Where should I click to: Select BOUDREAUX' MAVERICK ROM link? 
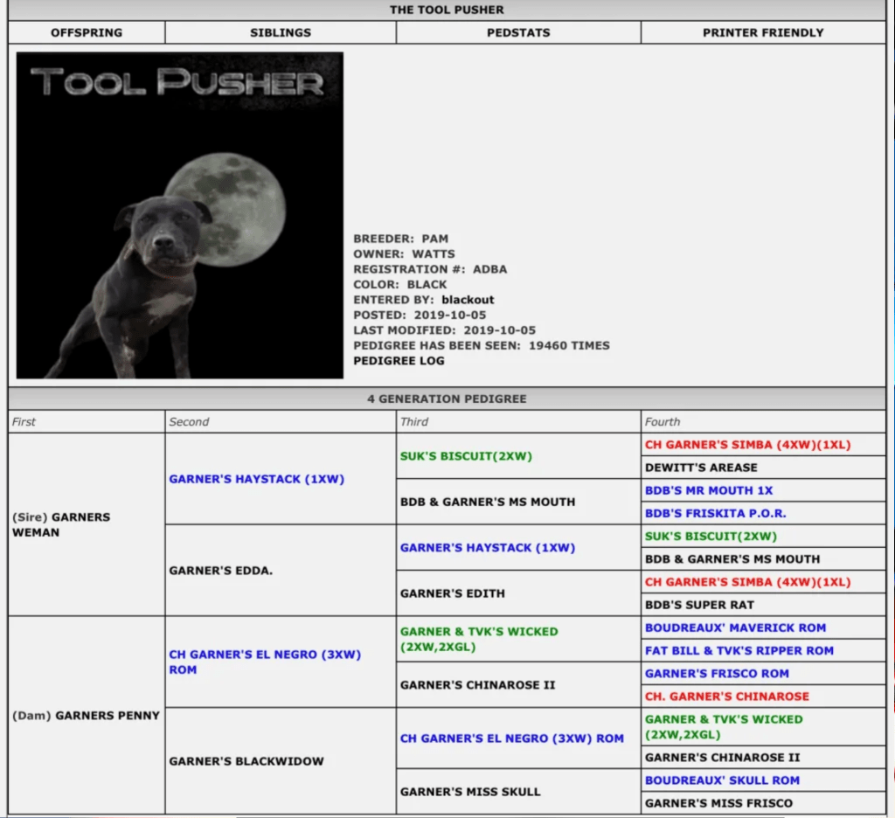(735, 627)
